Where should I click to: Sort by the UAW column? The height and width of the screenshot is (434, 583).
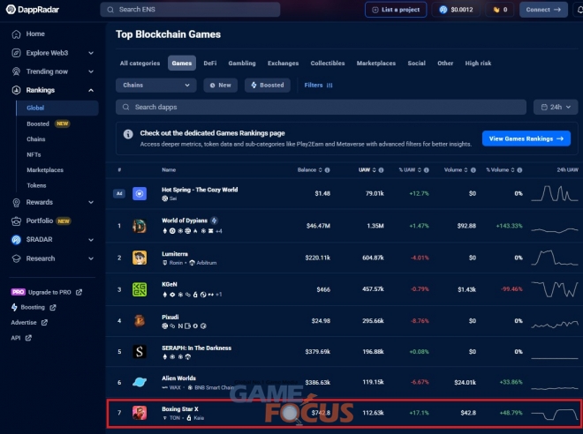tap(367, 170)
